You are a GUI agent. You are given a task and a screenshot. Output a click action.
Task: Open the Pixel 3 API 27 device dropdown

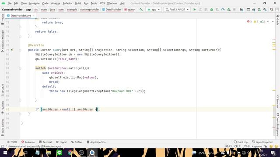click(x=177, y=10)
